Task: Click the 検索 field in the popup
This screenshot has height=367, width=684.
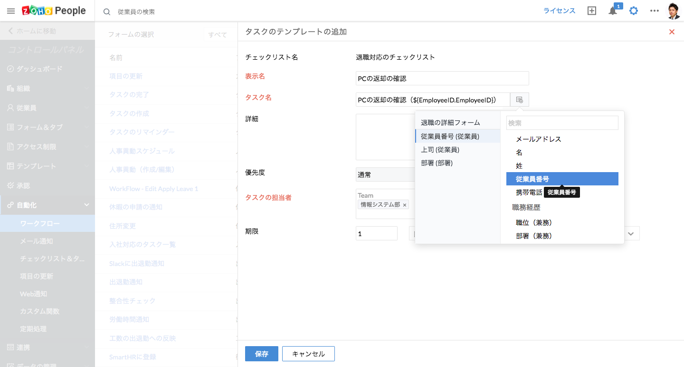Action: coord(562,123)
